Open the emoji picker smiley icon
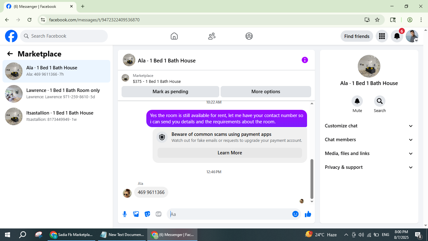 coord(295,214)
